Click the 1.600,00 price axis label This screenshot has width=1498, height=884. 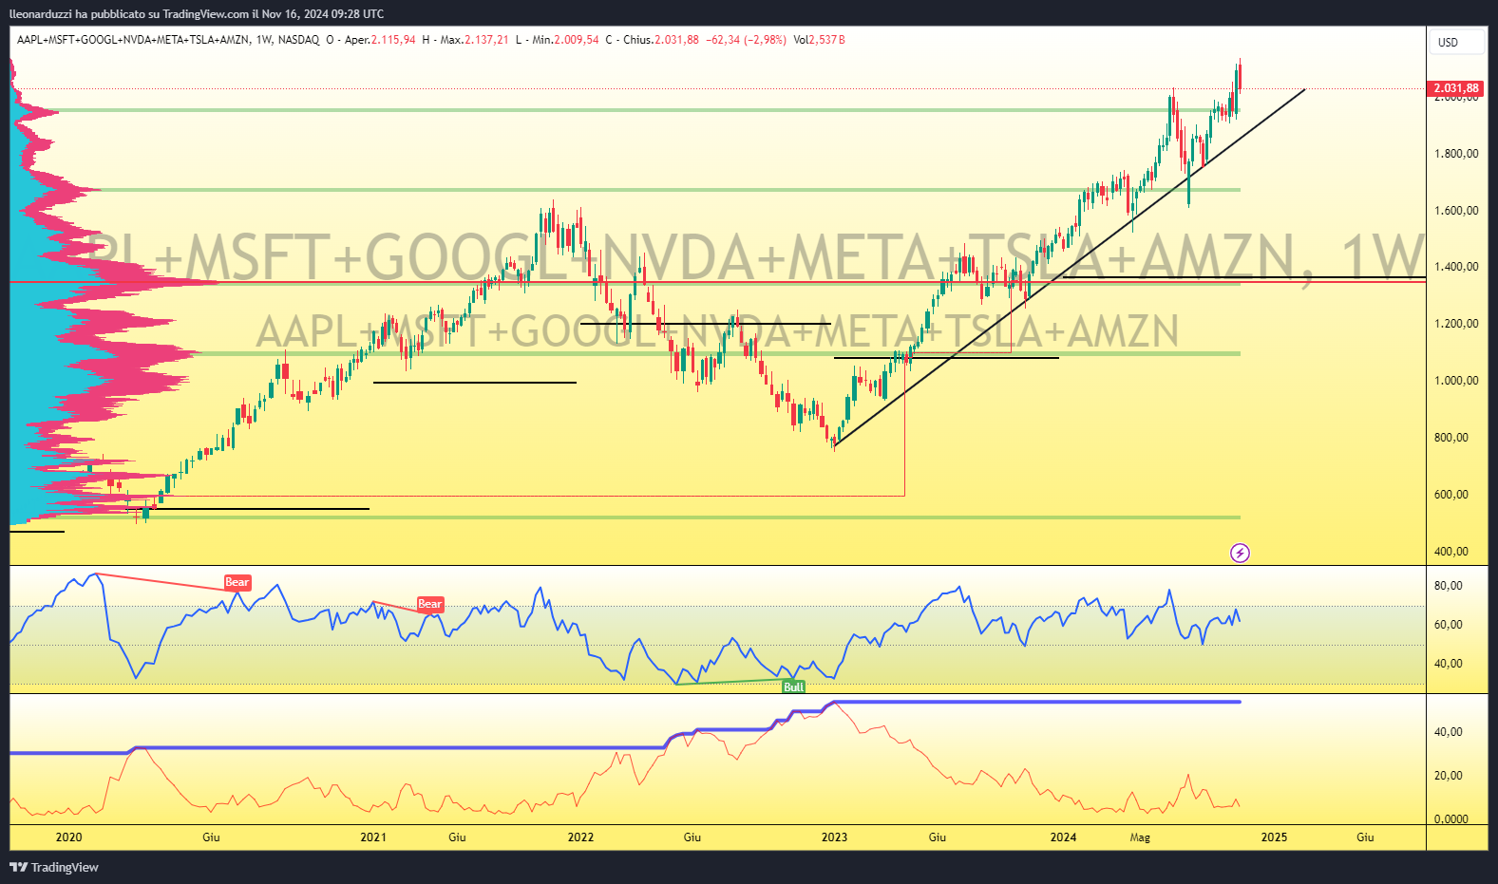tap(1456, 211)
